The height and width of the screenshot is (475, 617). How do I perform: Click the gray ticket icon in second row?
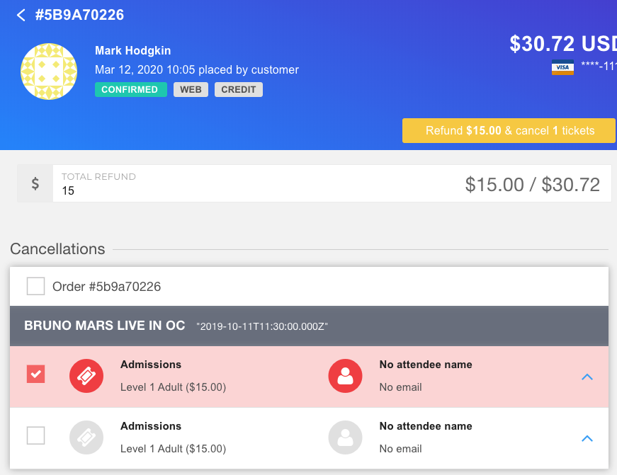[86, 437]
